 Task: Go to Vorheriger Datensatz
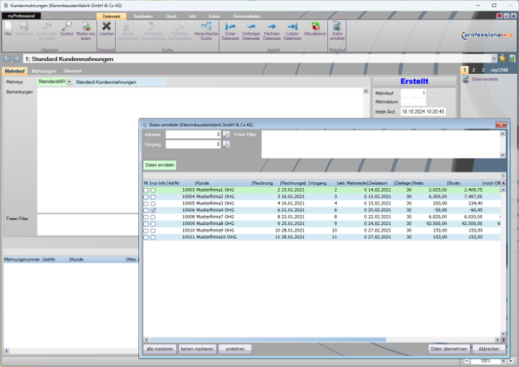pos(251,27)
